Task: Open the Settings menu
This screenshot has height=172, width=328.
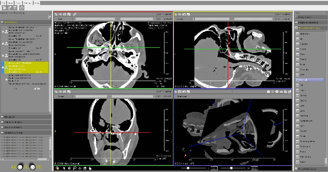Action: pos(27,3)
